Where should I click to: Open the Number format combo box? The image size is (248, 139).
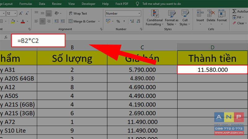click(123, 13)
